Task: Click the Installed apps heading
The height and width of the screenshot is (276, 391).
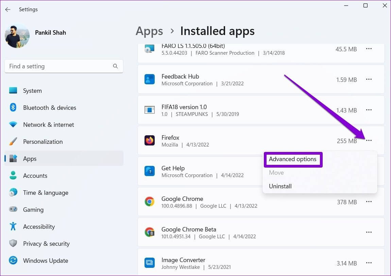Action: click(218, 31)
